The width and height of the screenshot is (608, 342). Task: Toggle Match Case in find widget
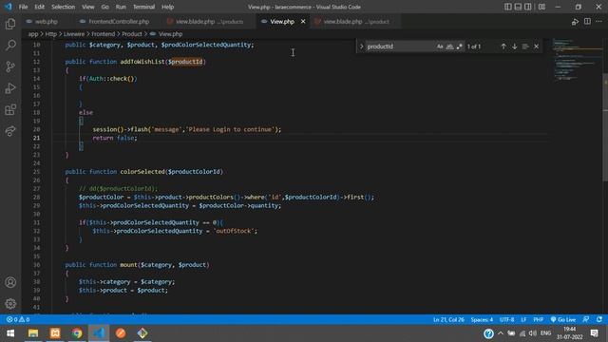tap(440, 47)
